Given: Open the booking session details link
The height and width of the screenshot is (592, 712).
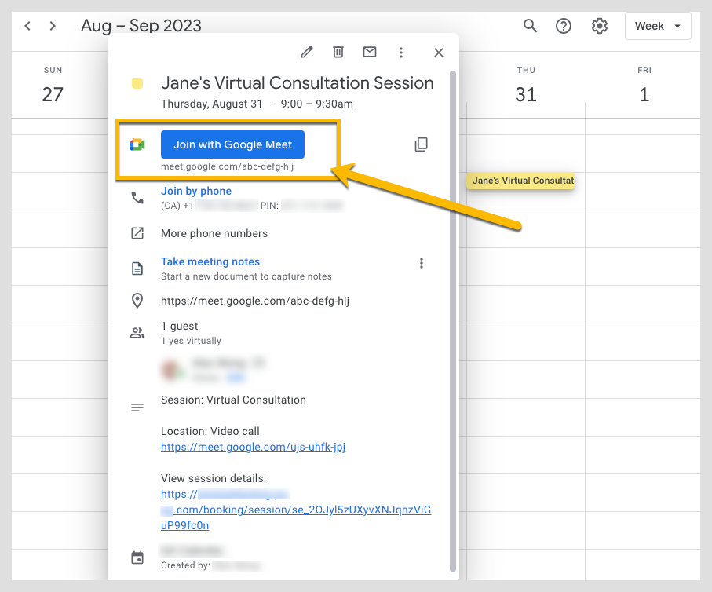Looking at the screenshot, I should pos(296,510).
